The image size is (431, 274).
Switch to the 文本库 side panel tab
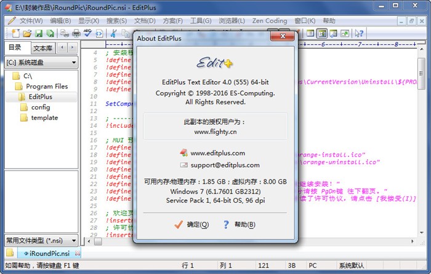click(42, 49)
